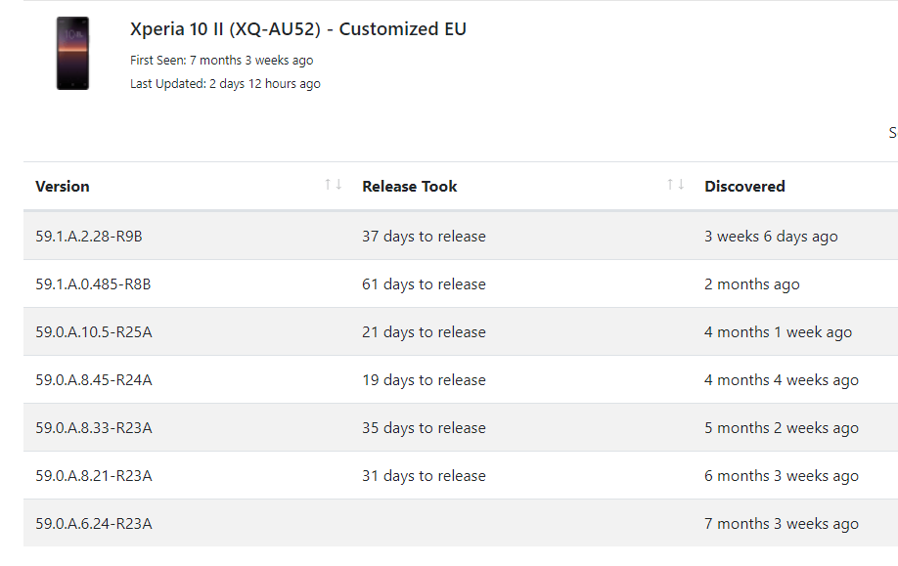Click the Xperia 10 II device title
This screenshot has height=566, width=898.
pos(298,29)
